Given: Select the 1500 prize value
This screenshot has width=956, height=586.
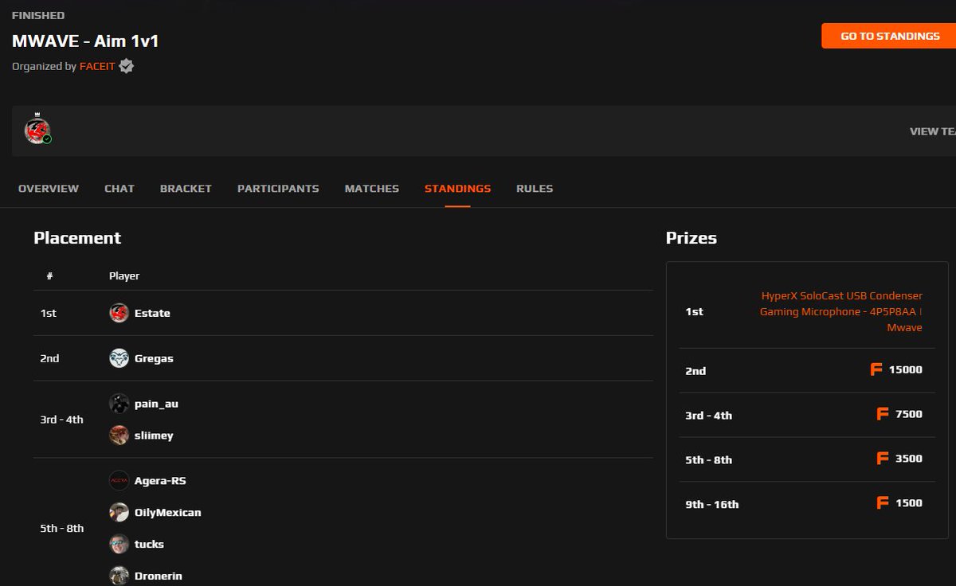Looking at the screenshot, I should click(x=909, y=503).
